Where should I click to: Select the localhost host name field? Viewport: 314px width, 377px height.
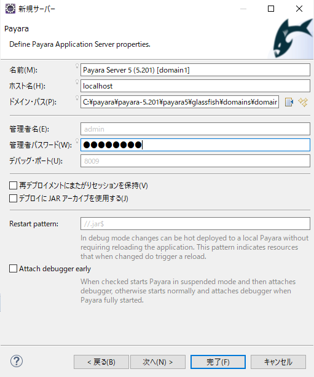[x=195, y=86]
